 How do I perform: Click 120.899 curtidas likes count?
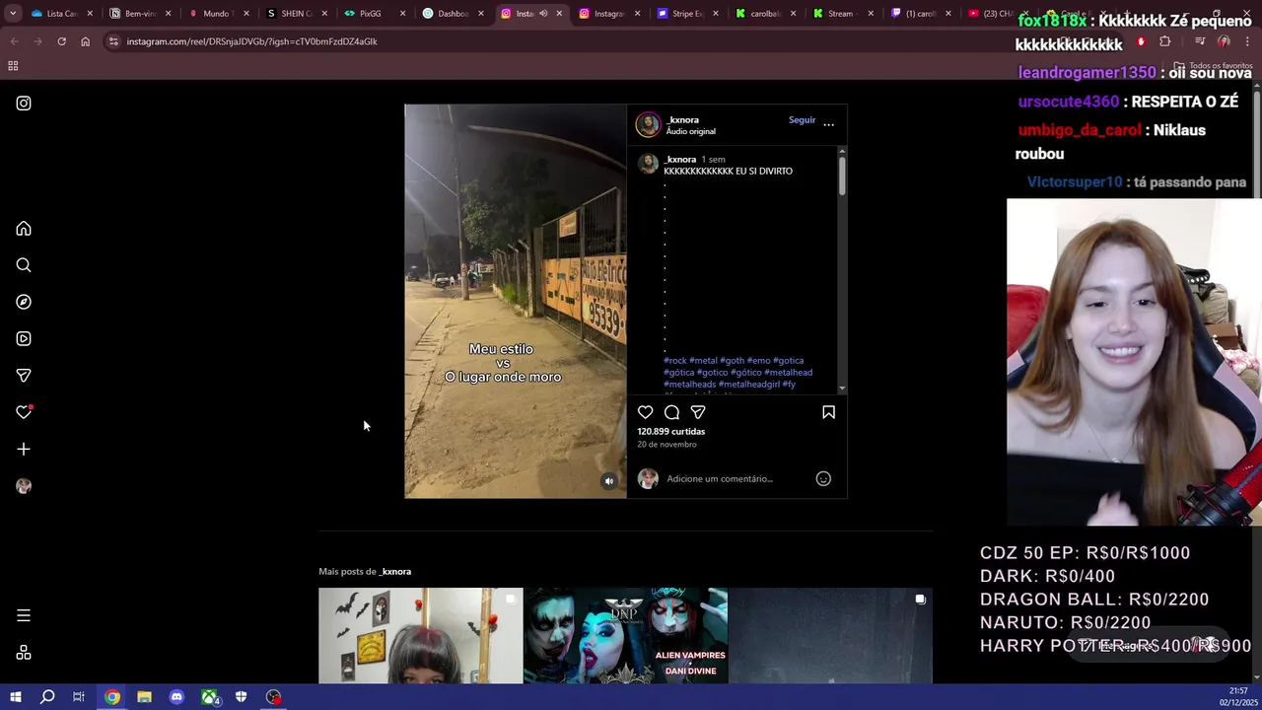tap(670, 432)
